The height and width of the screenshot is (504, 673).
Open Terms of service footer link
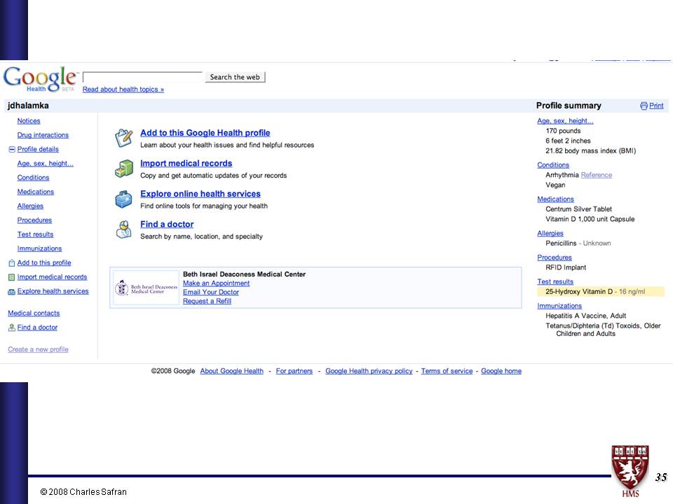(x=447, y=371)
